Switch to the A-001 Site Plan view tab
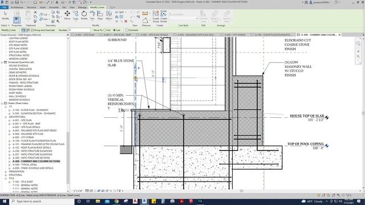The width and height of the screenshot is (365, 205). pos(84,35)
